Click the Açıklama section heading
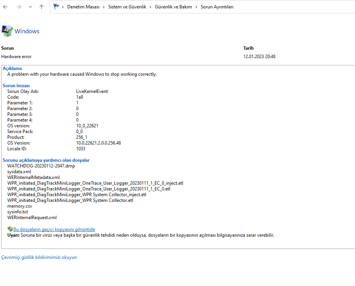The image size is (355, 286). [12, 68]
